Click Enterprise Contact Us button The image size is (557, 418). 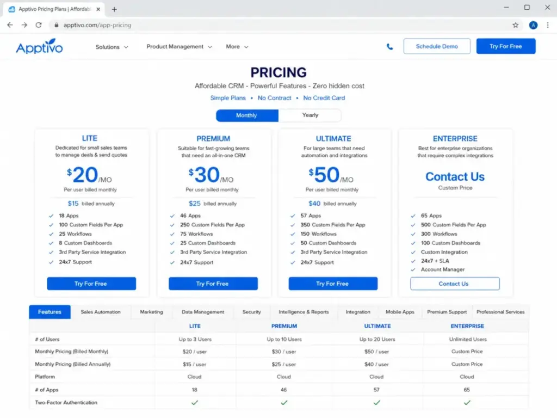click(x=455, y=284)
